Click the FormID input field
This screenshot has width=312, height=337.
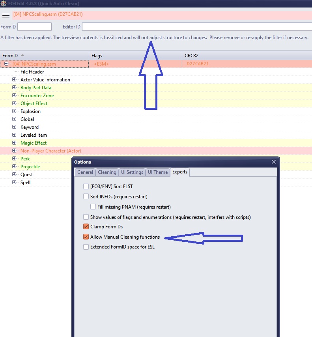click(34, 27)
